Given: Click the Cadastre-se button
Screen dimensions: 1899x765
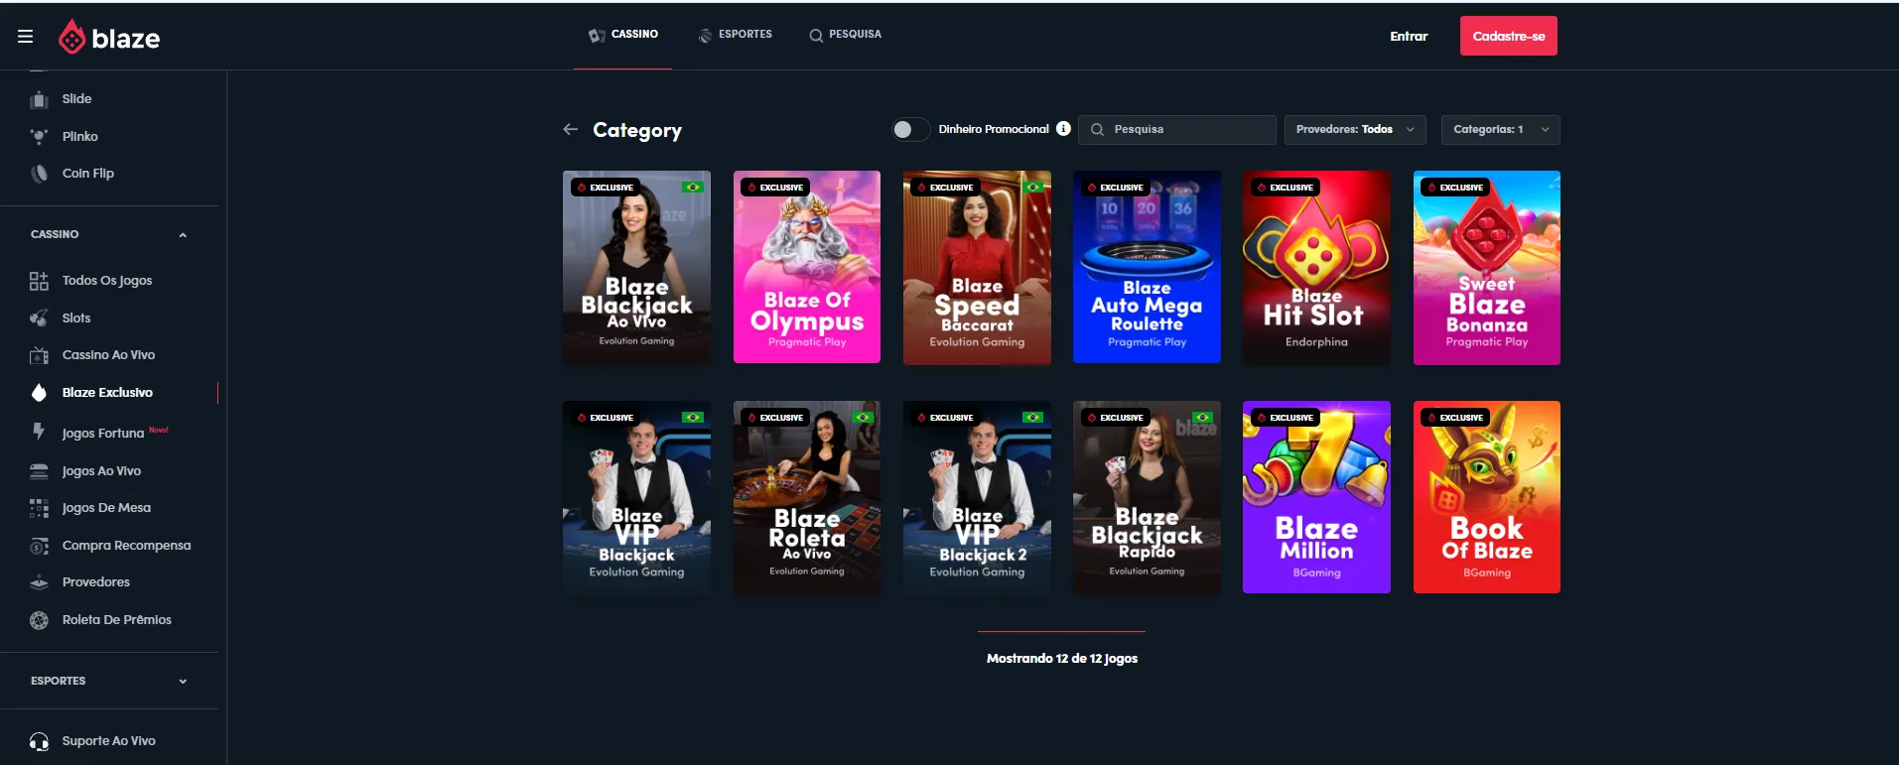Looking at the screenshot, I should click(x=1508, y=37).
